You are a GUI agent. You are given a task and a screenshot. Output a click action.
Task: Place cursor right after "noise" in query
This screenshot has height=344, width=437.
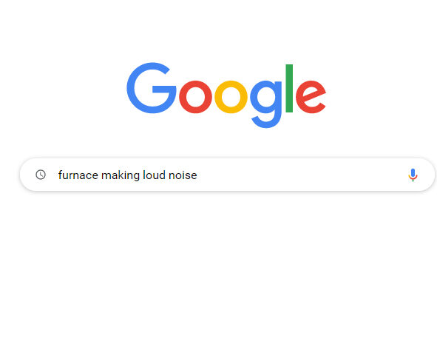coord(197,175)
